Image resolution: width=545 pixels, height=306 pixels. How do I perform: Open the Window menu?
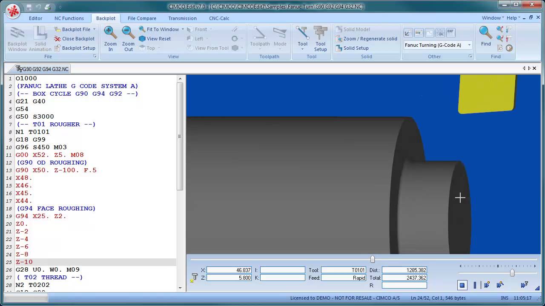493,18
